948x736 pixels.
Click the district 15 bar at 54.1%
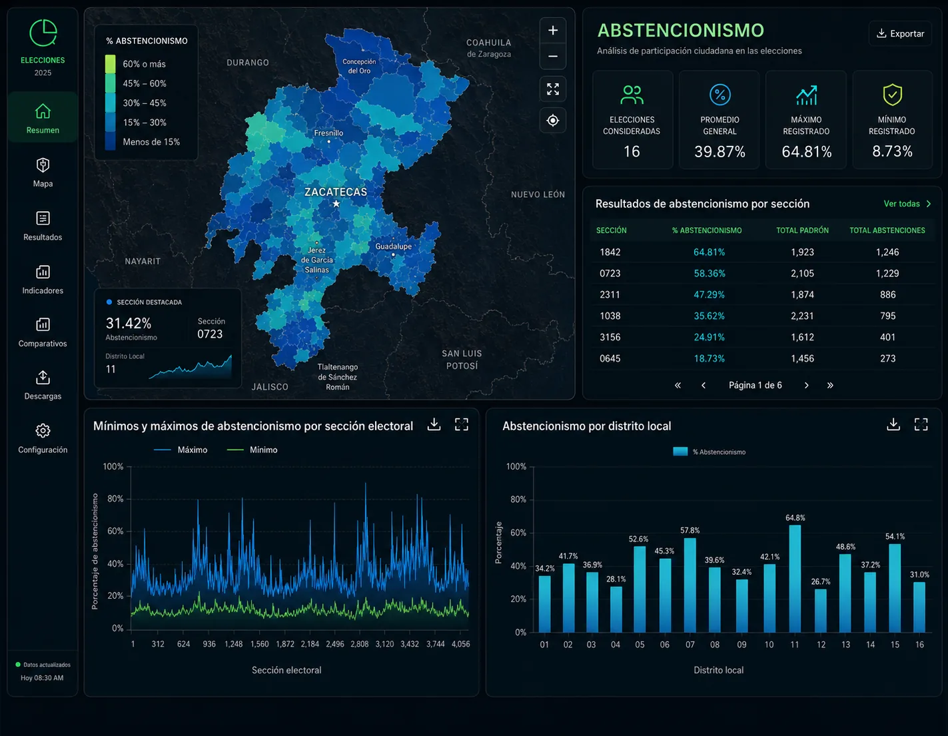click(x=895, y=588)
